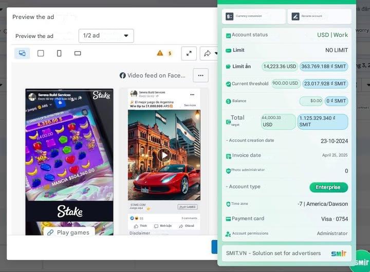
Task: Click the NO LIMIT value
Action: [x=337, y=50]
